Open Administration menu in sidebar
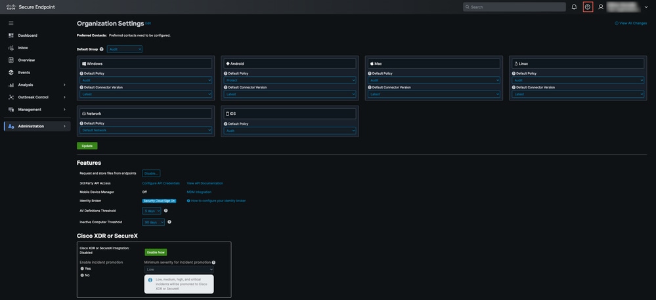 [x=37, y=126]
